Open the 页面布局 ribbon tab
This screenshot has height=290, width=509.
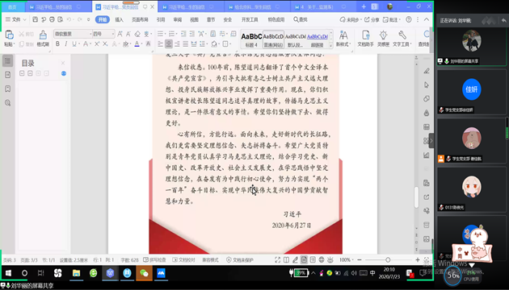[x=140, y=20]
